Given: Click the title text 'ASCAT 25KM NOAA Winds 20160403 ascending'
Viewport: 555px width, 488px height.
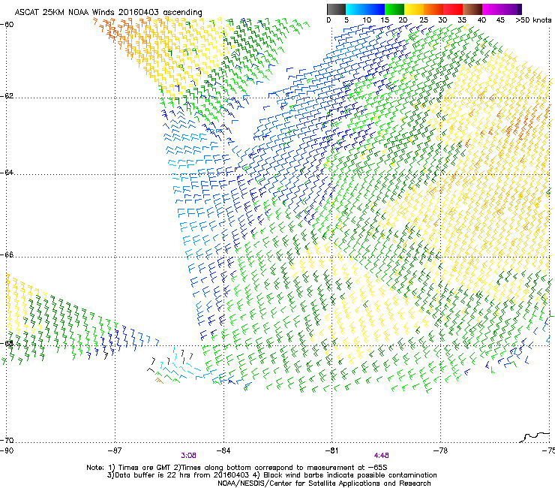Looking at the screenshot, I should [108, 12].
